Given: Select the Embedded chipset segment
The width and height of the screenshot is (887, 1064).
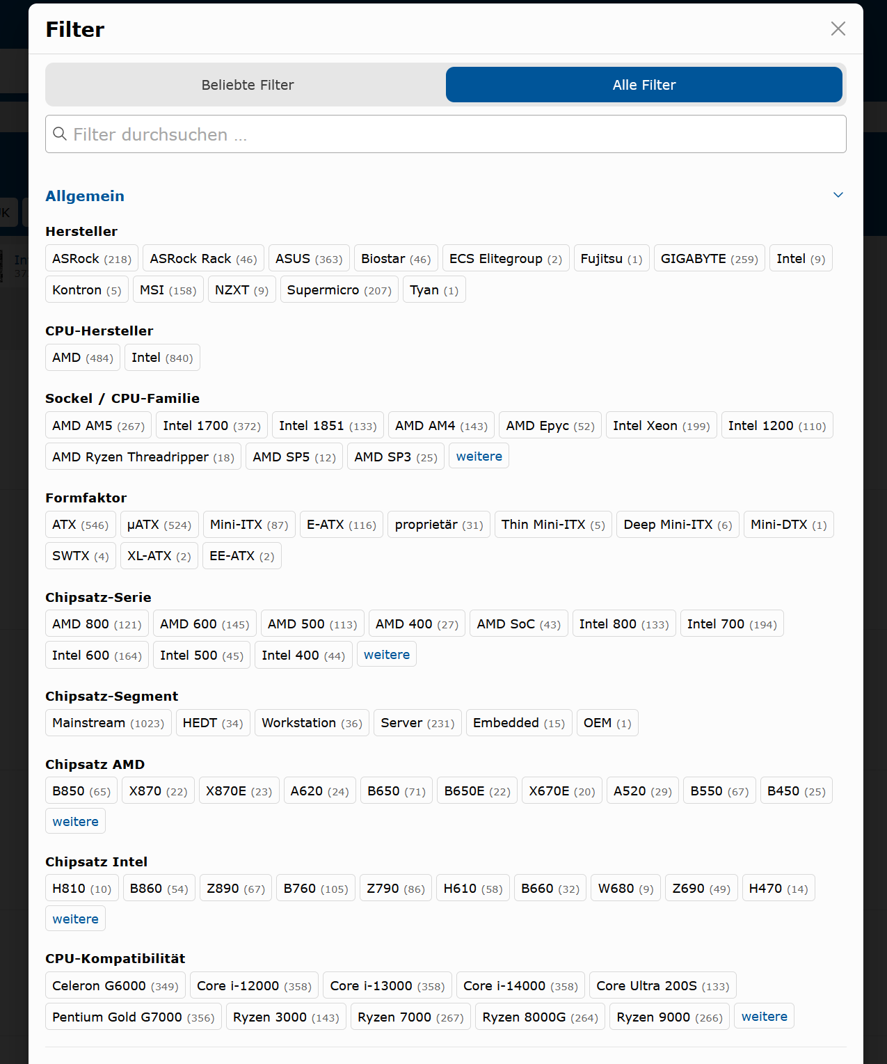Looking at the screenshot, I should [x=519, y=722].
